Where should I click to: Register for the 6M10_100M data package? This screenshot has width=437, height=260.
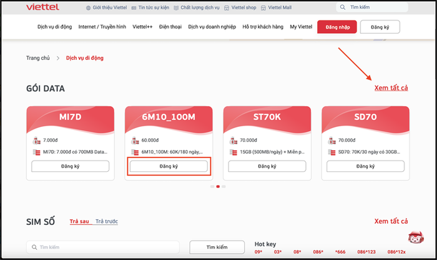coord(168,166)
